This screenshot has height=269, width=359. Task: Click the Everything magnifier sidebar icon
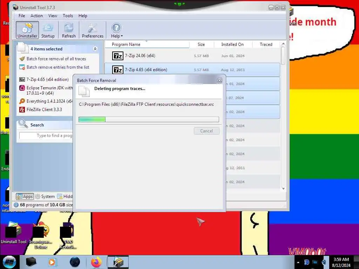point(22,101)
